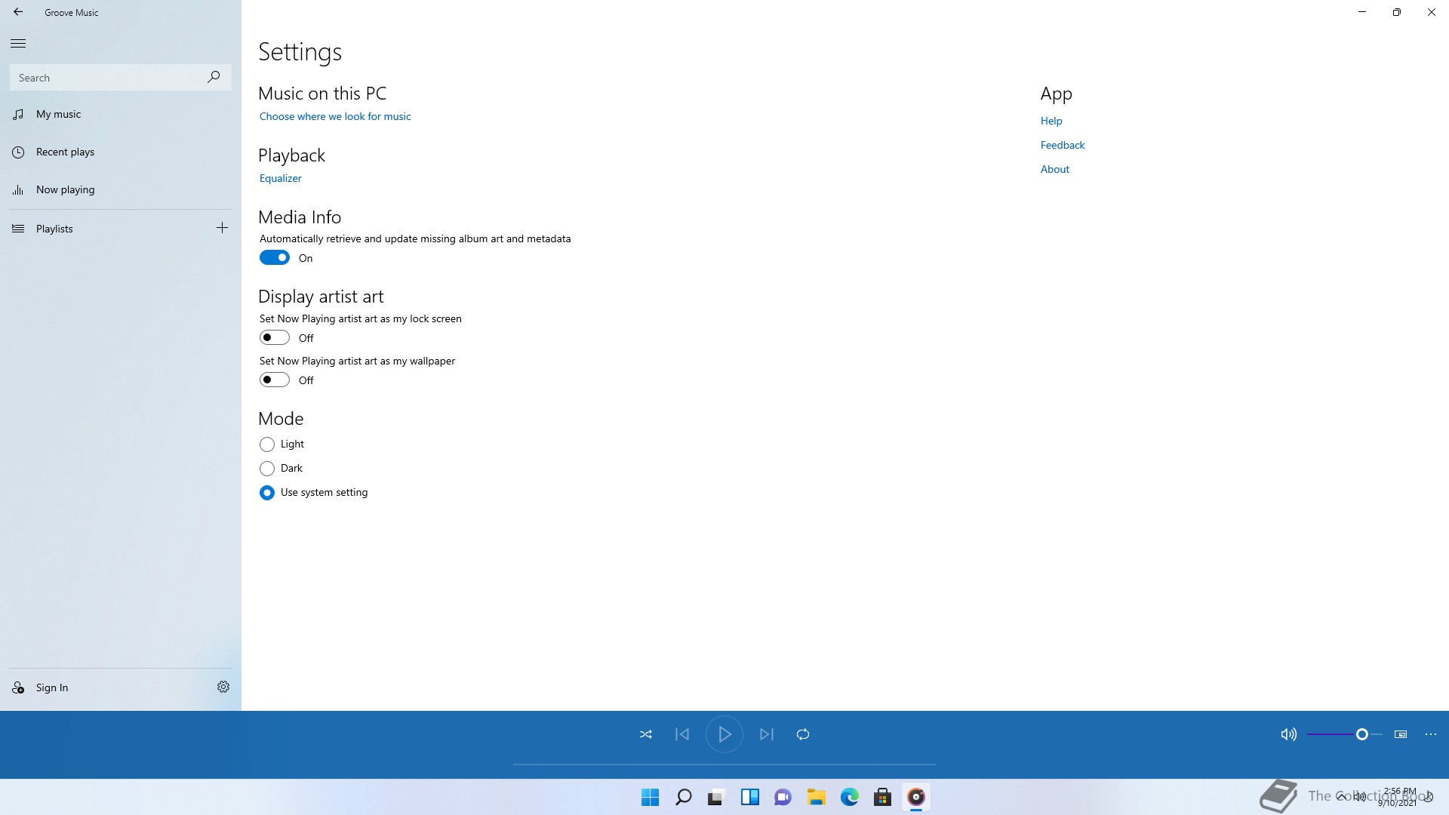Launch Microsoft Edge from taskbar
This screenshot has width=1449, height=815.
[x=849, y=797]
